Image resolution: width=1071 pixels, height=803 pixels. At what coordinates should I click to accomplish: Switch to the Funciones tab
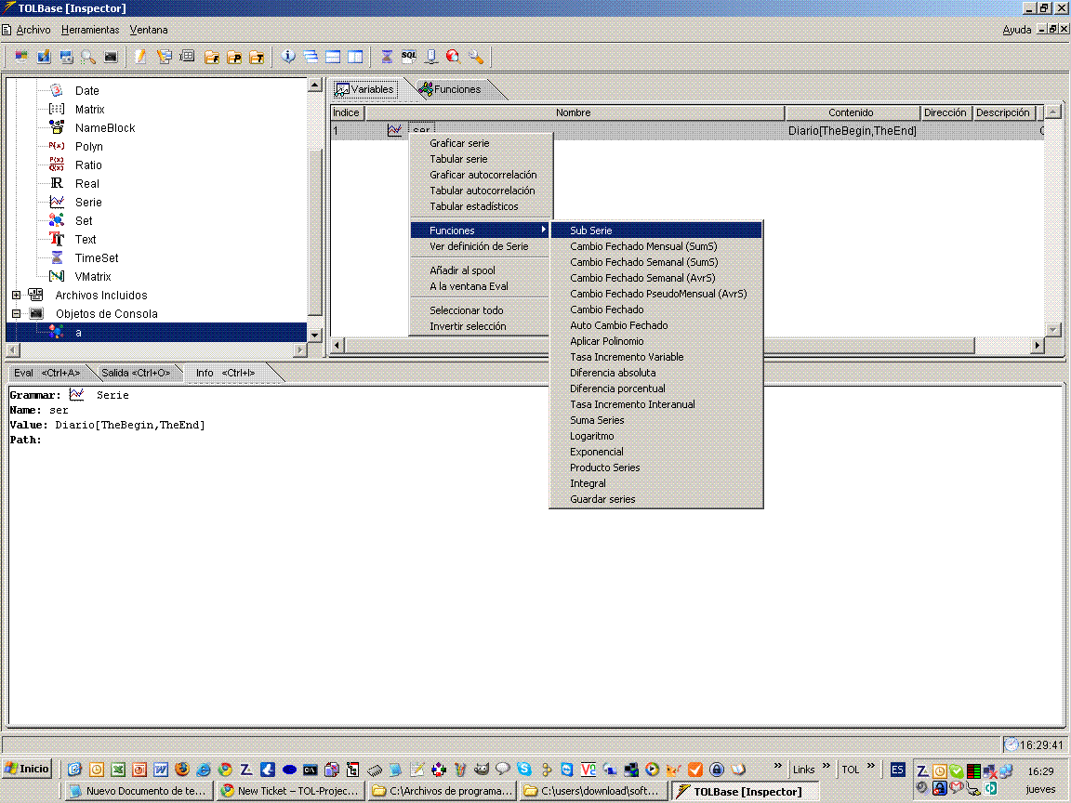click(x=456, y=89)
